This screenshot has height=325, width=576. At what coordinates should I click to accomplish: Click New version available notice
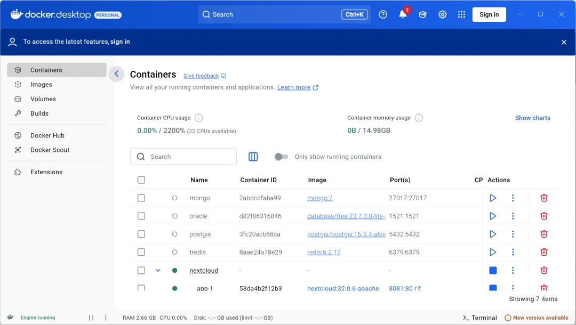pos(537,318)
